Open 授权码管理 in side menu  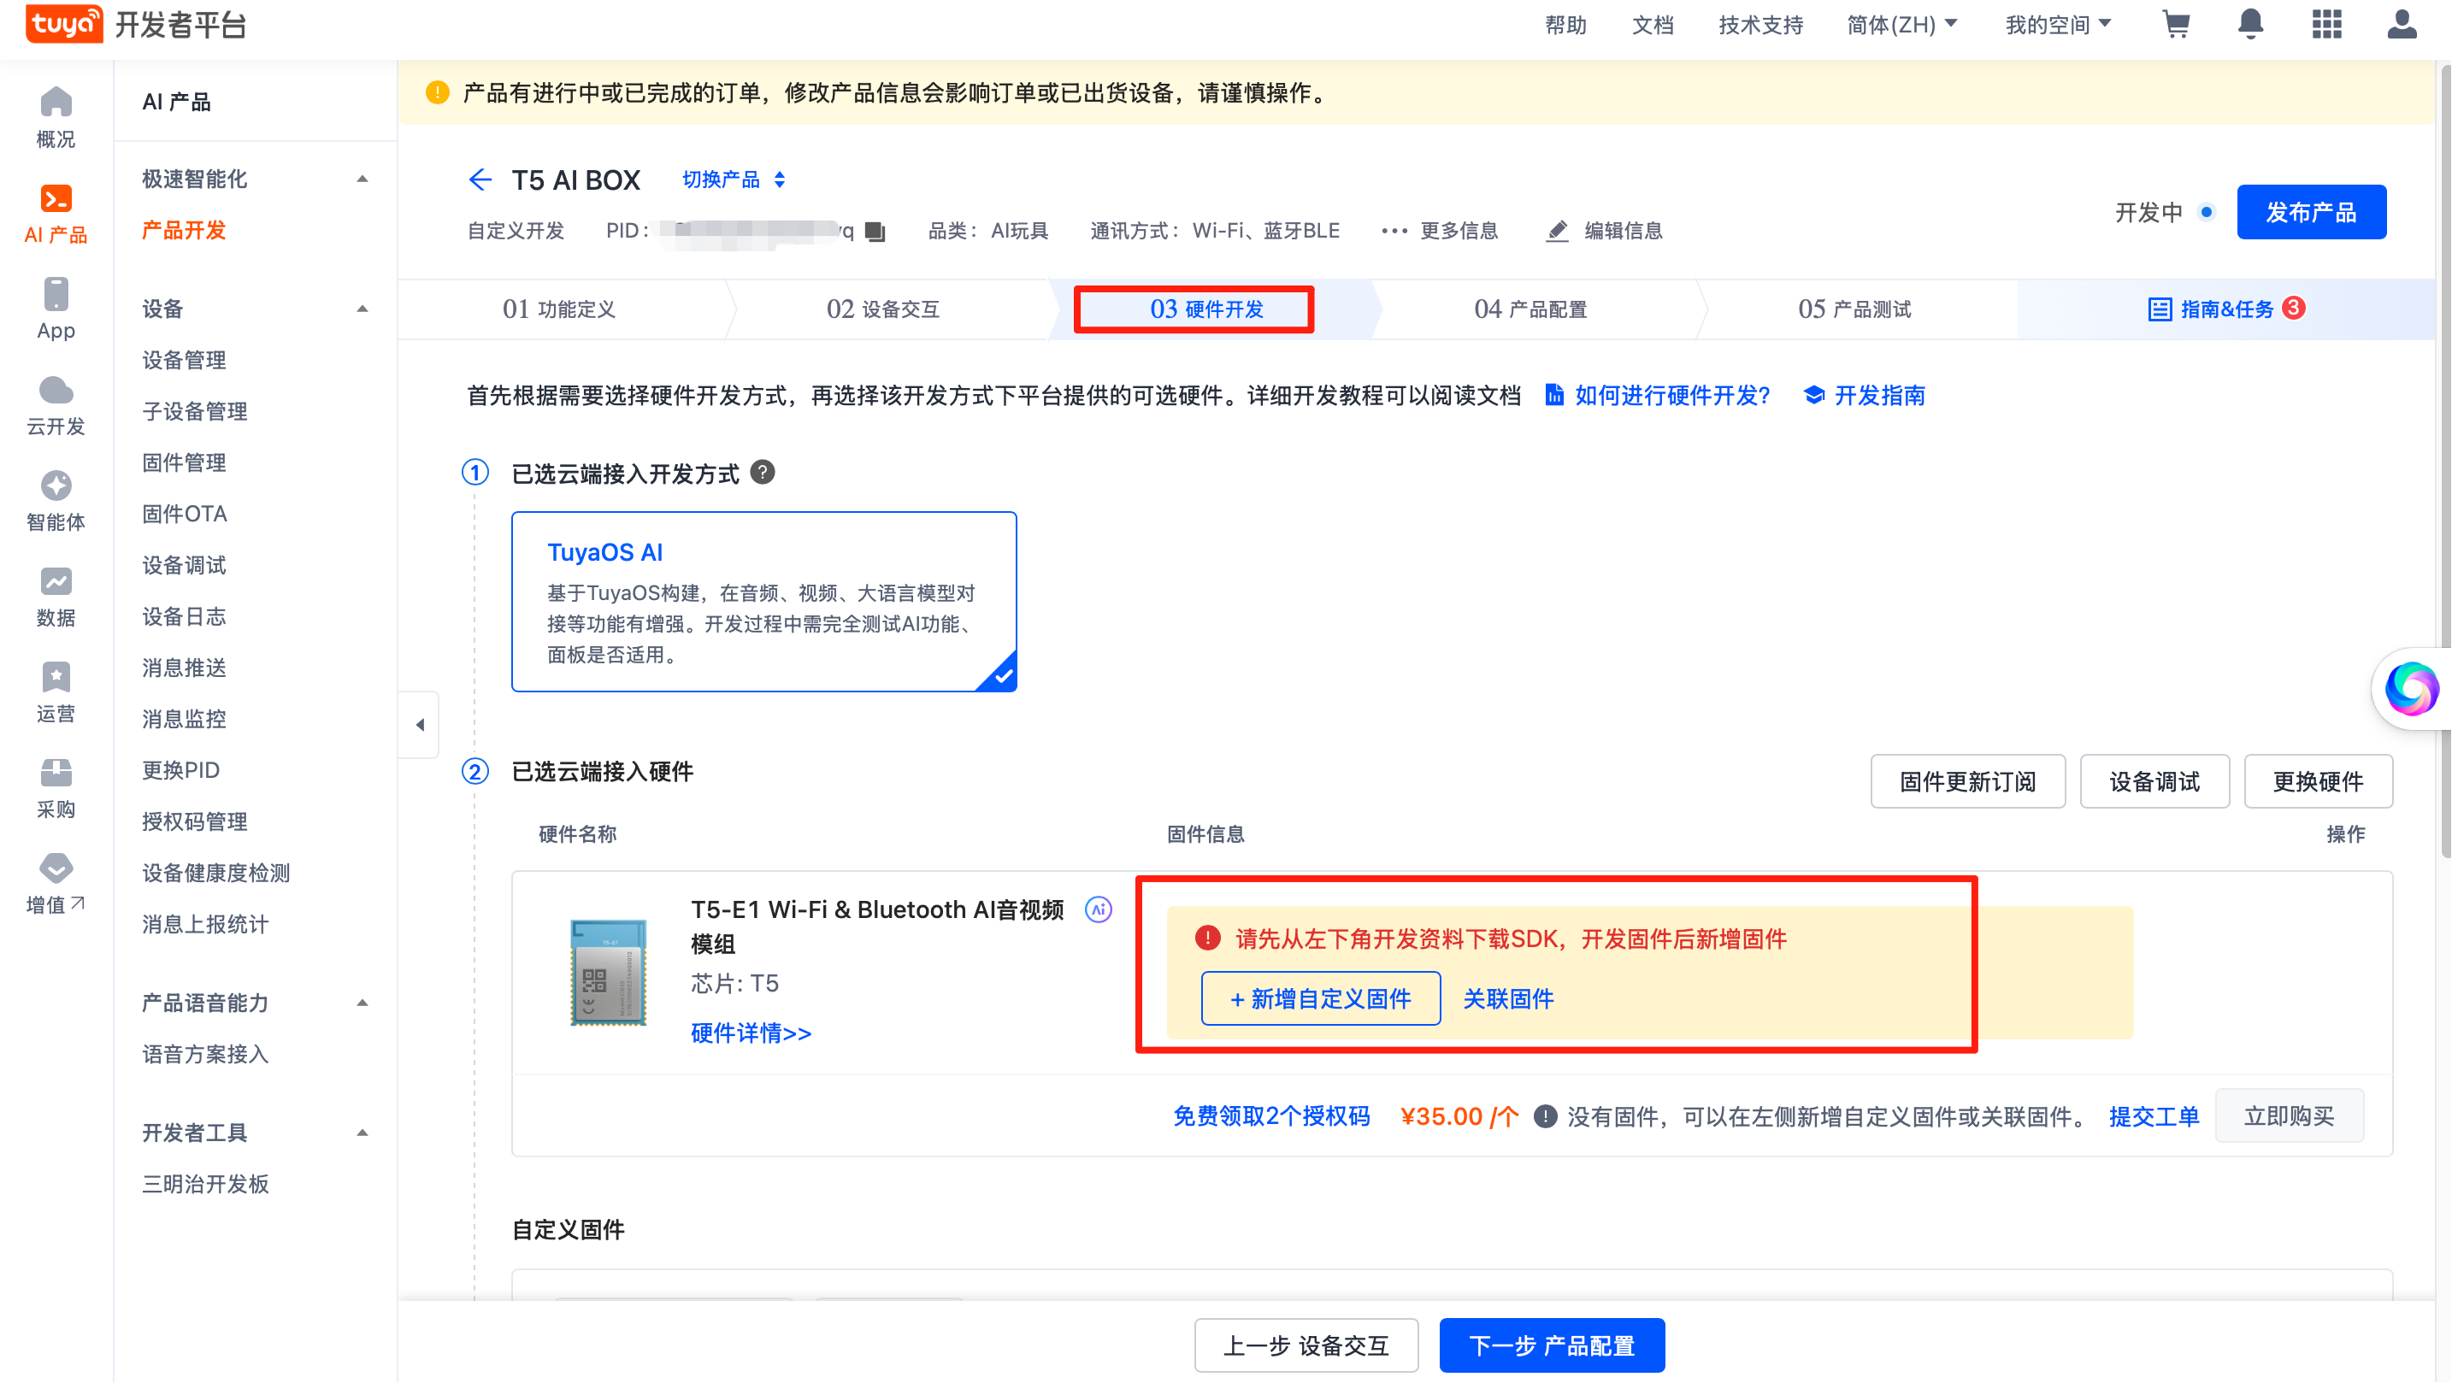(x=194, y=821)
